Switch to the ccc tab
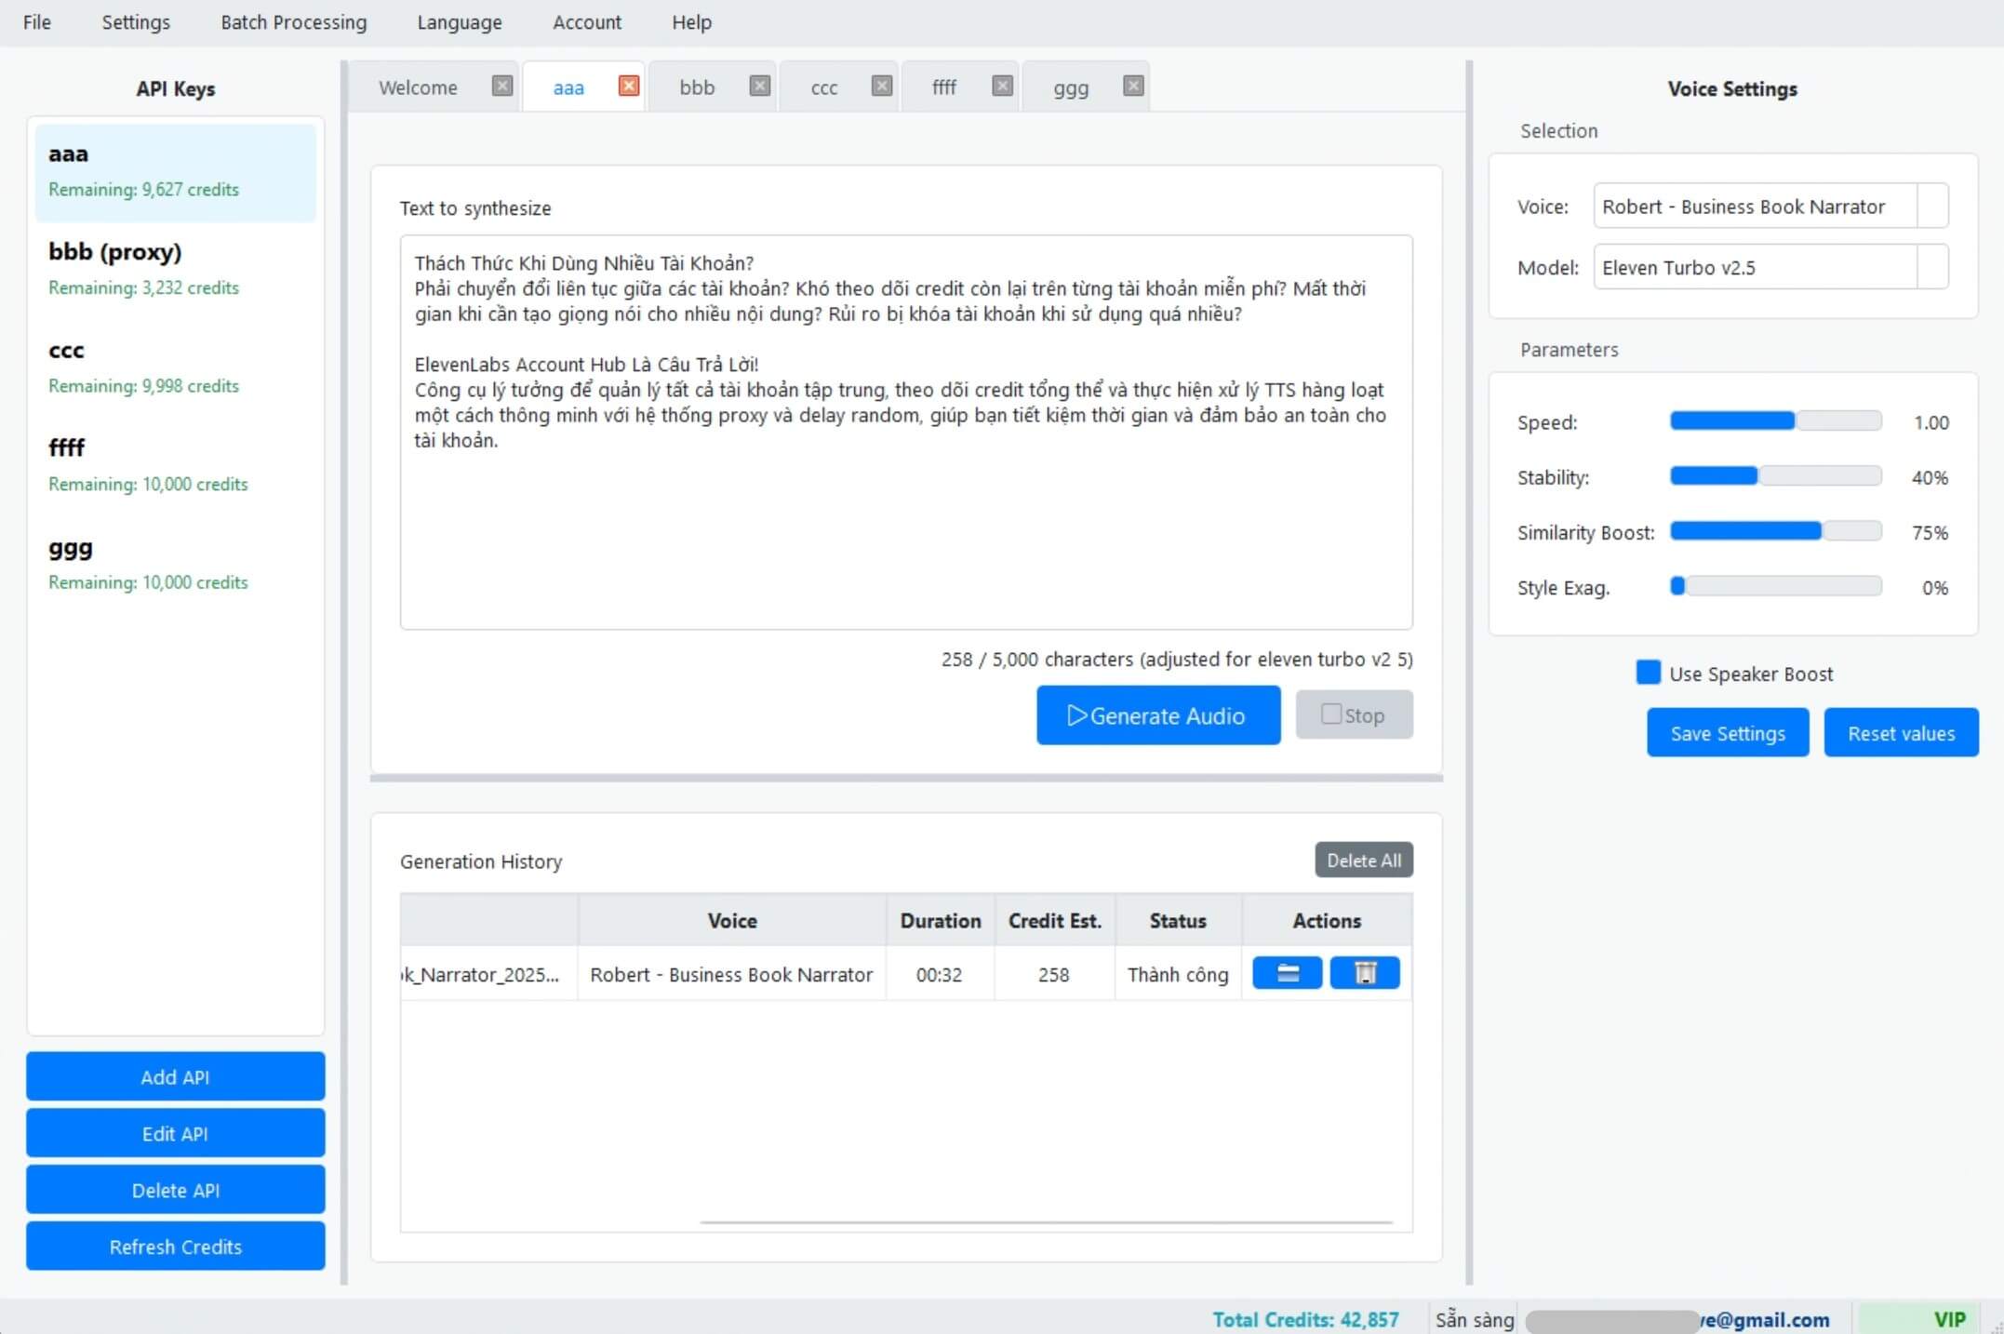 [823, 87]
